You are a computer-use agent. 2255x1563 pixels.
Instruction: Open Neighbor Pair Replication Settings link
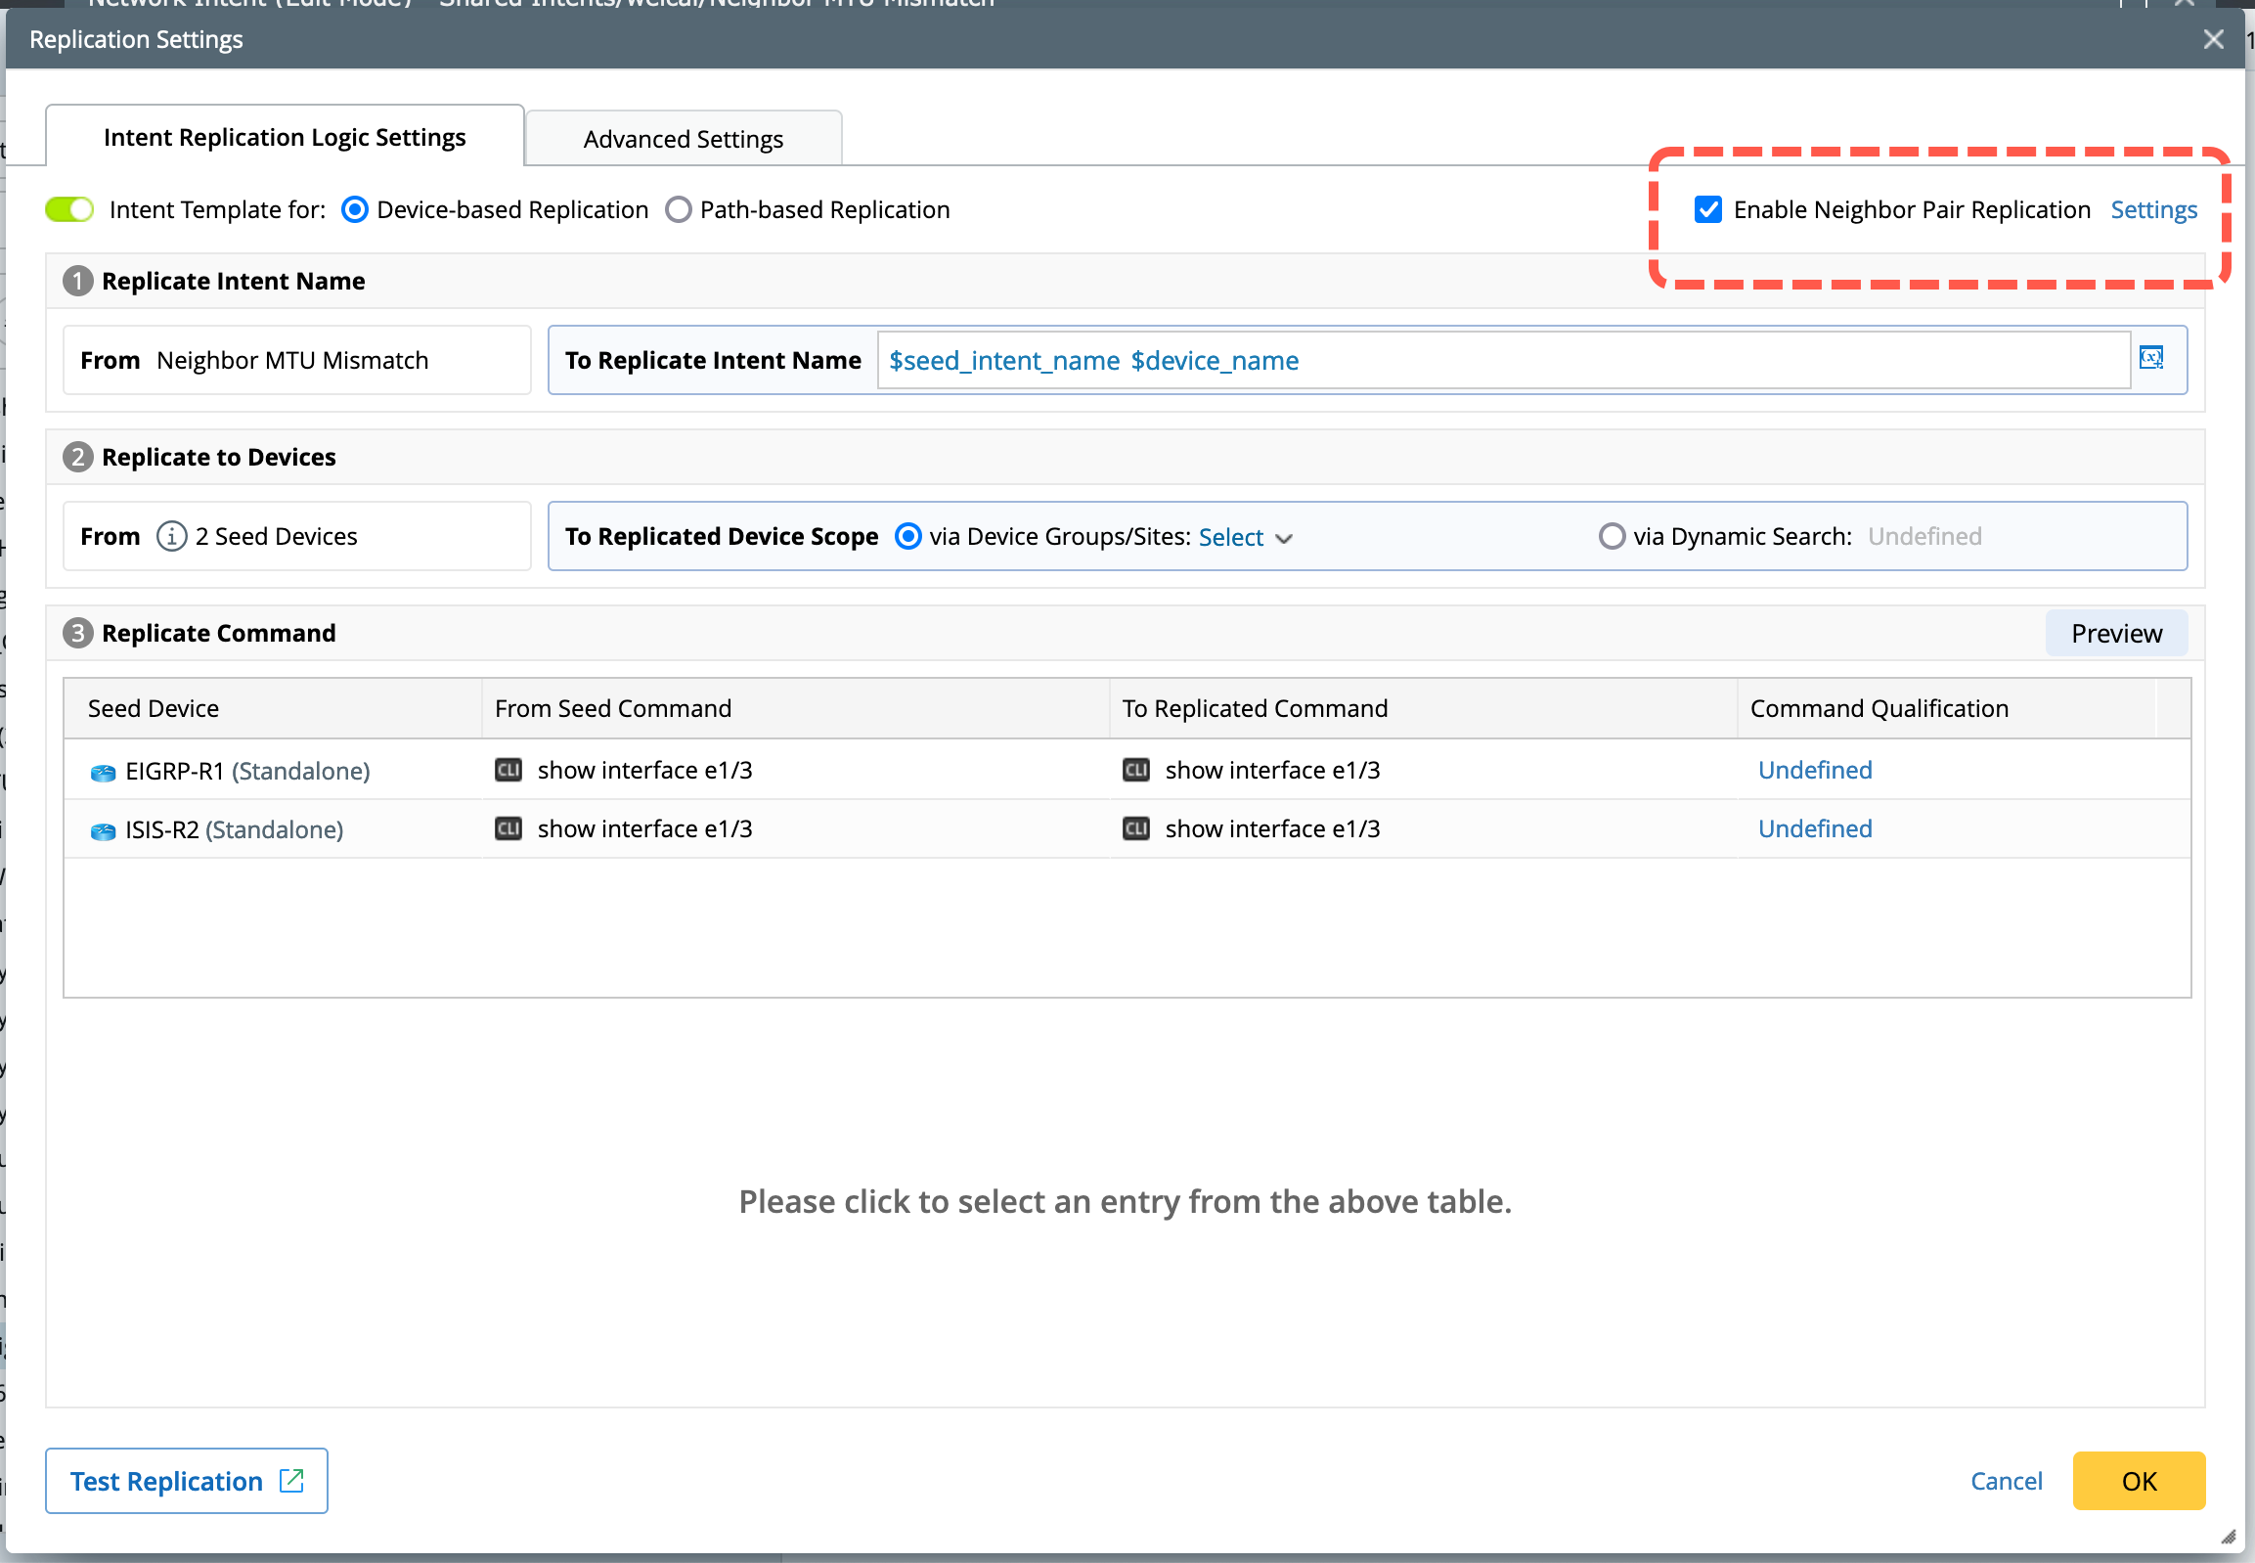click(x=2153, y=209)
